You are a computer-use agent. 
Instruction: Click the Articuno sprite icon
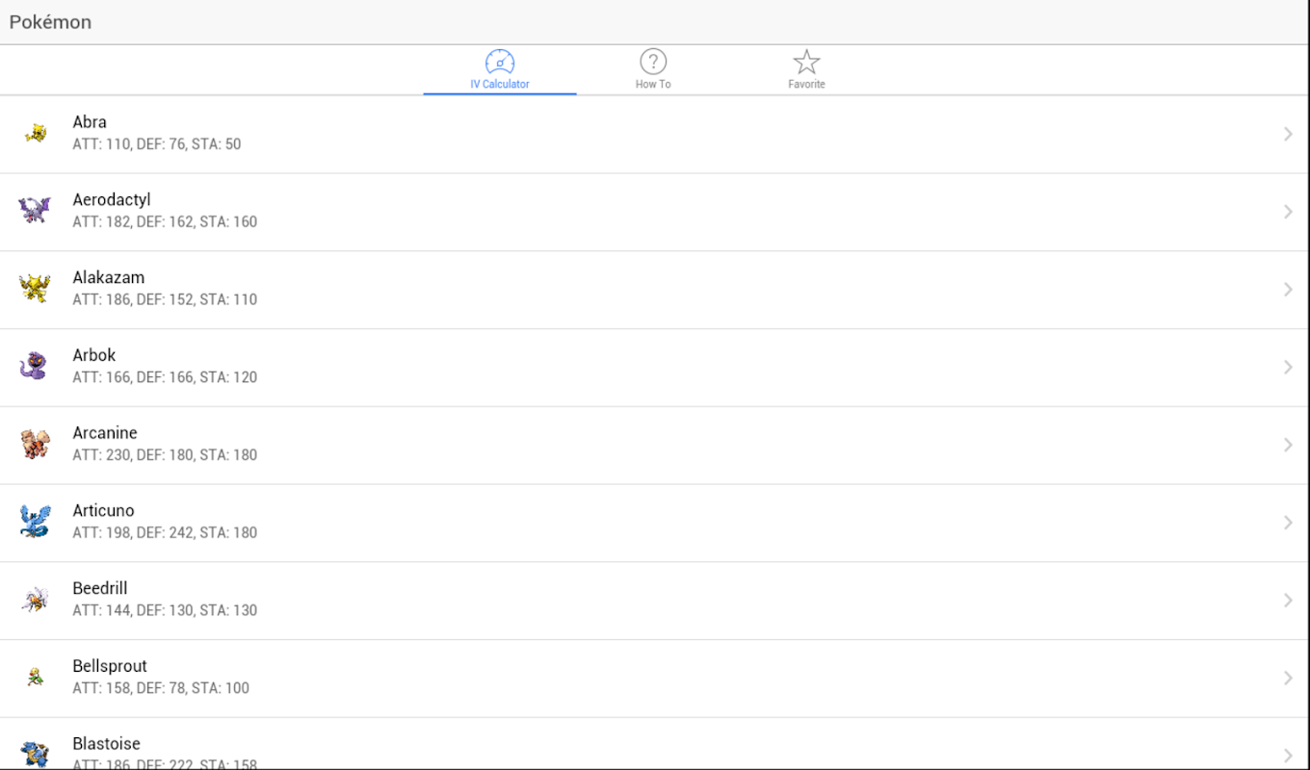[35, 522]
